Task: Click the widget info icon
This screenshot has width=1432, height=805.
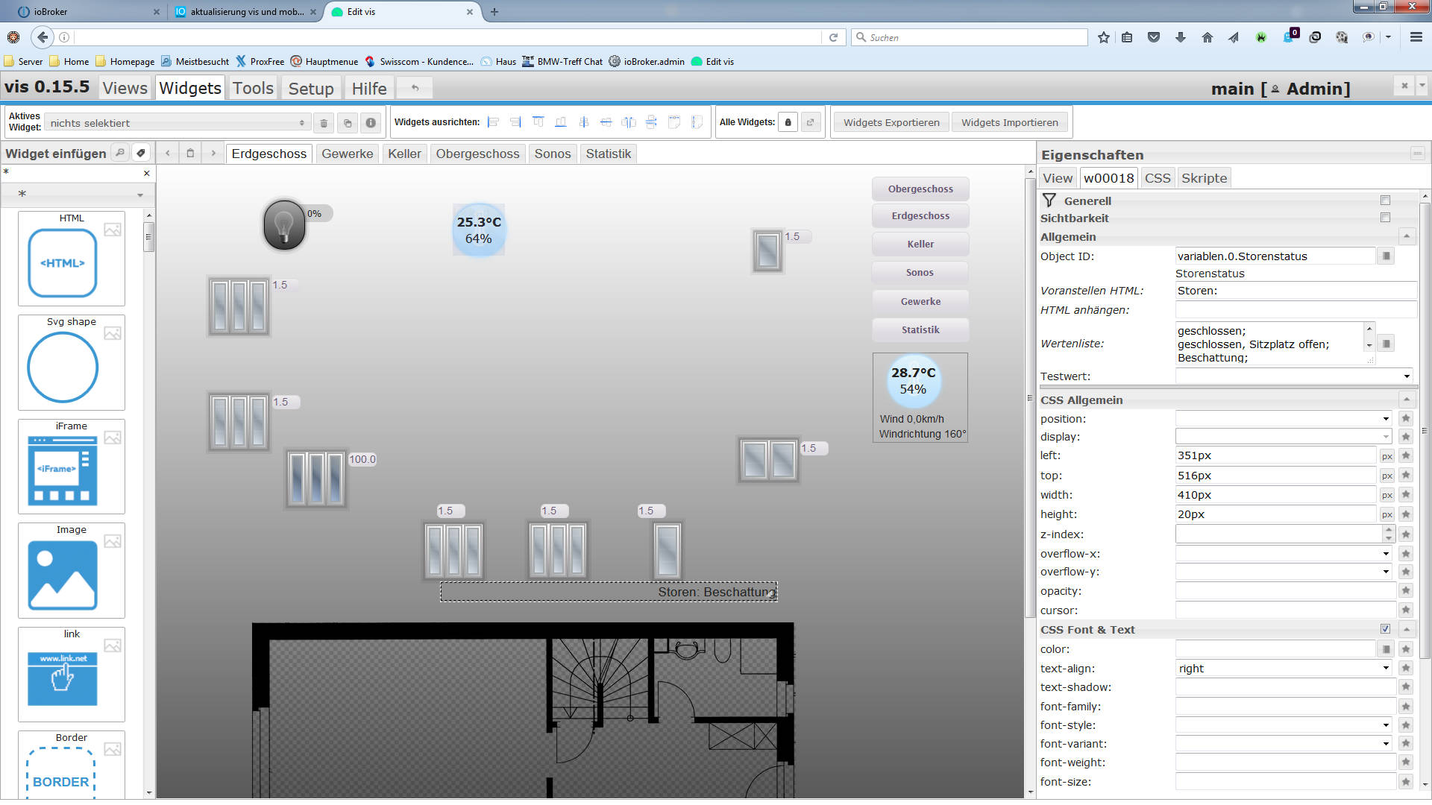Action: click(x=371, y=123)
